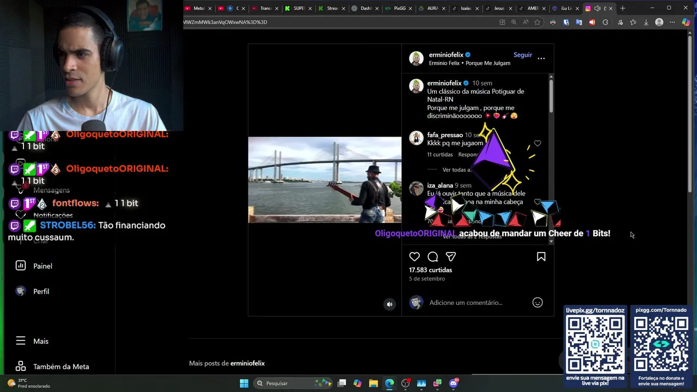Open OBS Studio from the taskbar
Image resolution: width=697 pixels, height=392 pixels.
point(406,383)
